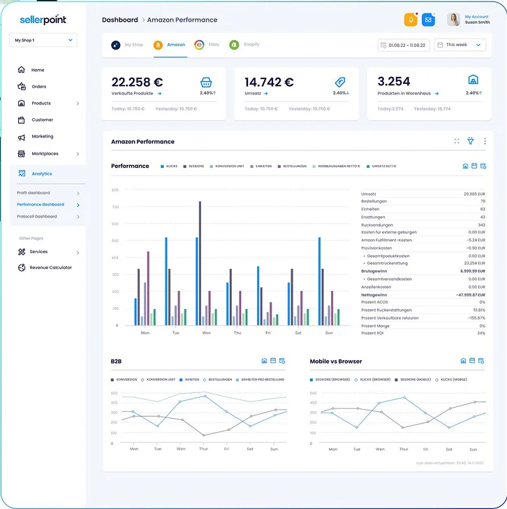Click calendar icon in Mobile vs Browser header

coord(472,361)
